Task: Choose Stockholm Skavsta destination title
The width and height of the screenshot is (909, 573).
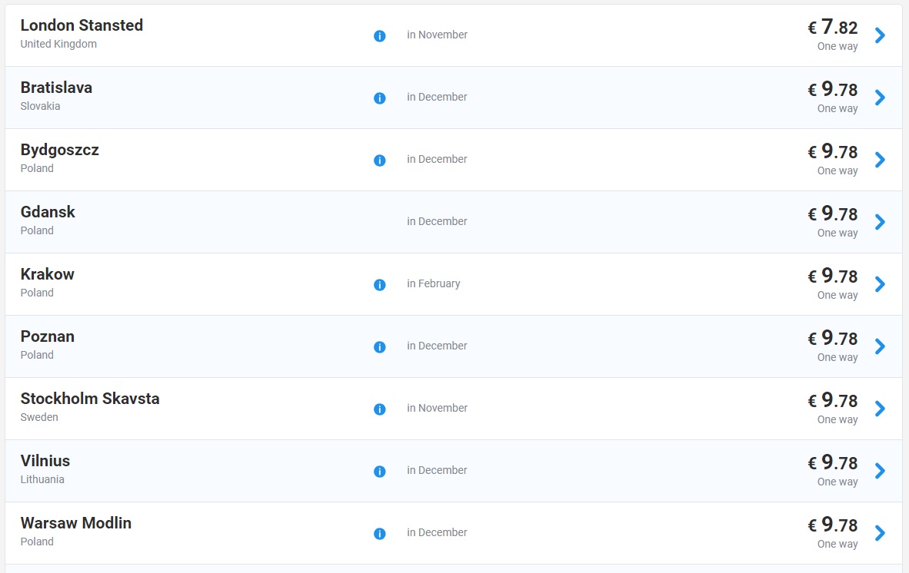Action: coord(90,399)
